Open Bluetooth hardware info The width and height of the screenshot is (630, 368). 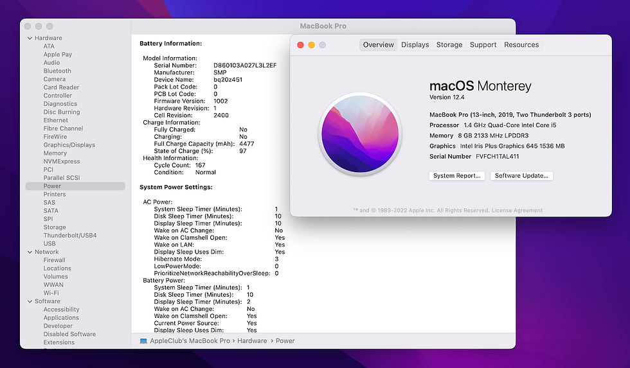[x=57, y=71]
